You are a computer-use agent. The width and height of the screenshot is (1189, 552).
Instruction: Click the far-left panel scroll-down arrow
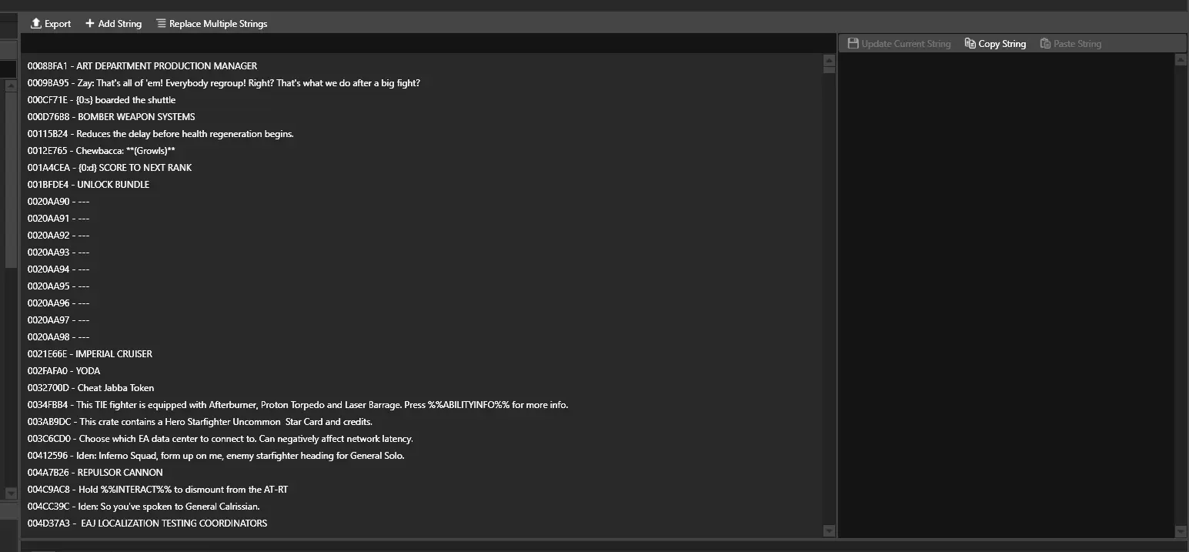11,493
